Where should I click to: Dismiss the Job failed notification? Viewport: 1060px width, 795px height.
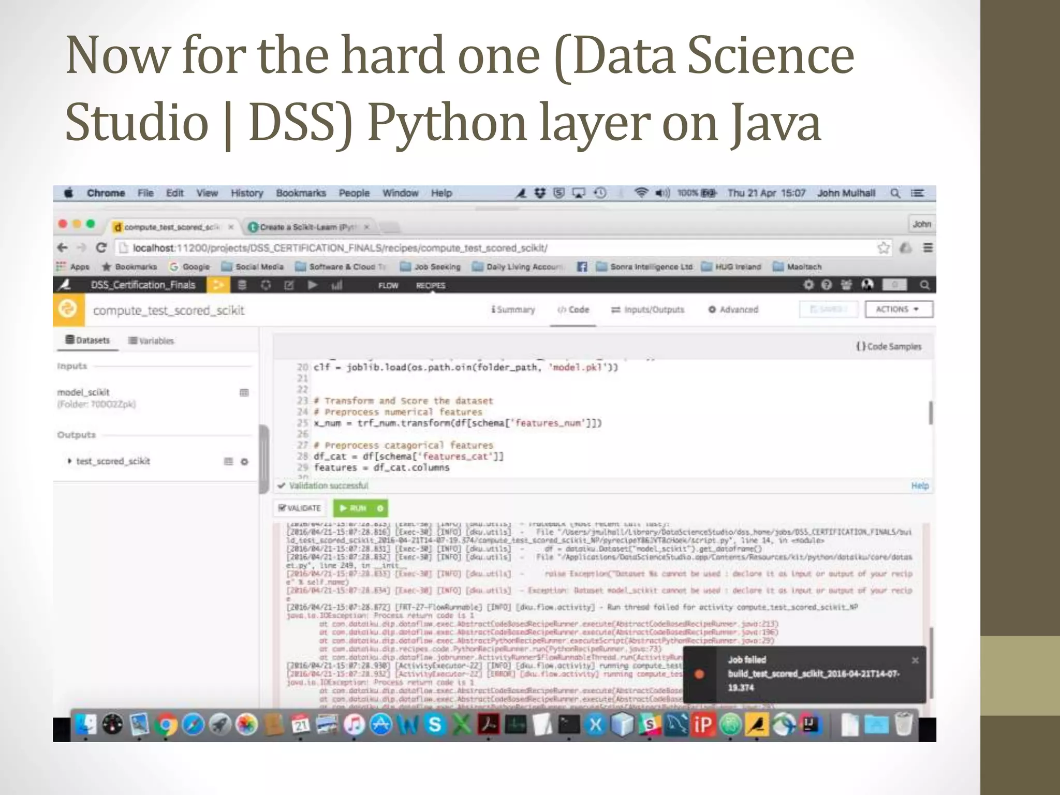point(915,660)
